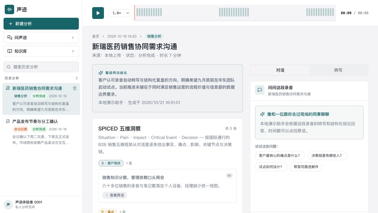This screenshot has width=378, height=213.
Task: Click the 问声迹 chat bubbles icon
Action: (10, 38)
